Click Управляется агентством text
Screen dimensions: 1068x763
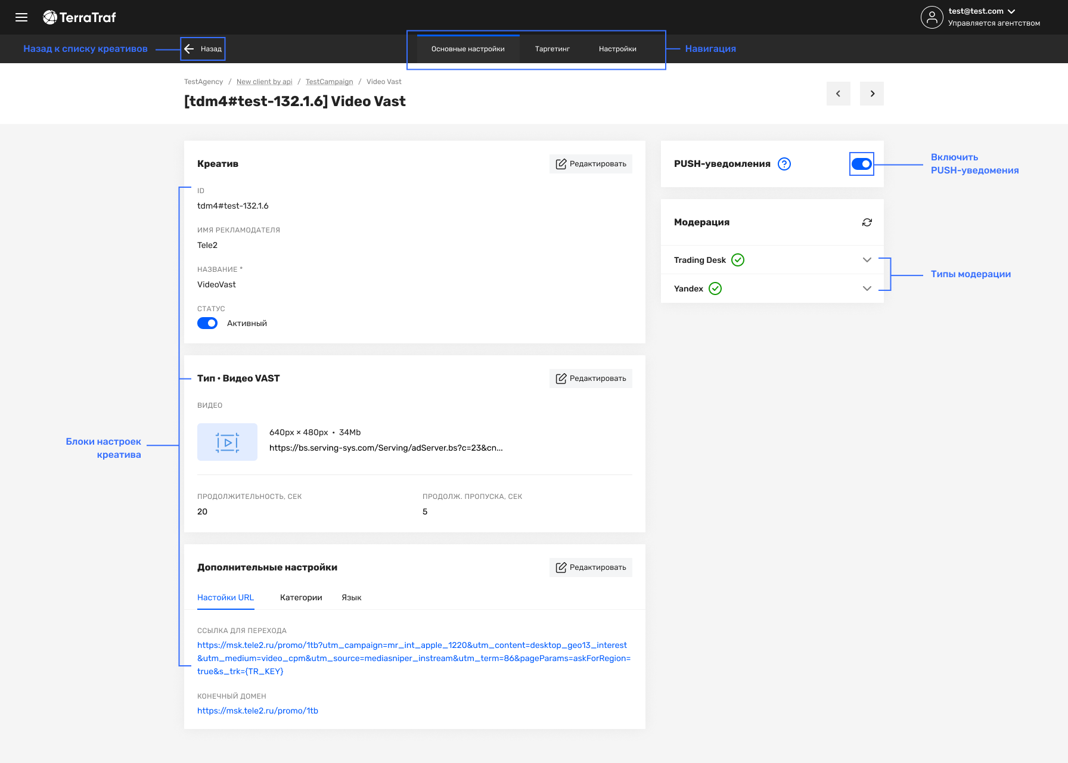pos(994,23)
